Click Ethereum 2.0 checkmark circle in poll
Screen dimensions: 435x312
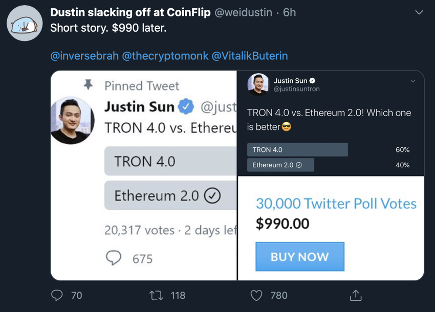pyautogui.click(x=212, y=195)
